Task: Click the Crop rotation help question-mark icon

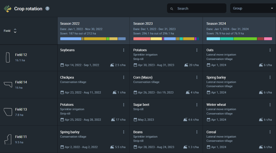Action: (x=47, y=9)
